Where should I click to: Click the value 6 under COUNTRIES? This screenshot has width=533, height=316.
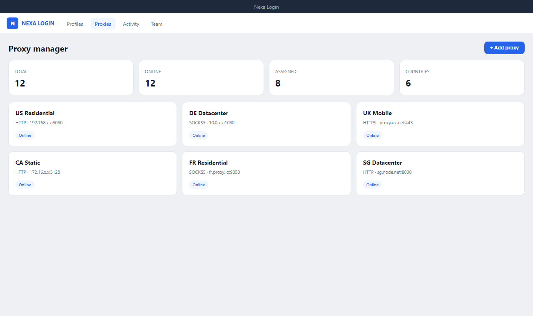point(408,83)
